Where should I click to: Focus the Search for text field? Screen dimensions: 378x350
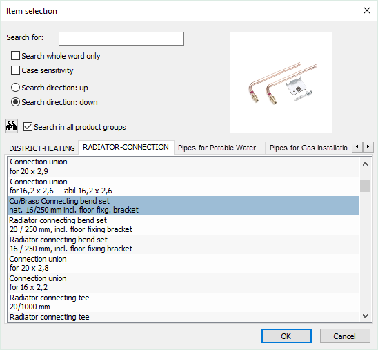pos(121,39)
